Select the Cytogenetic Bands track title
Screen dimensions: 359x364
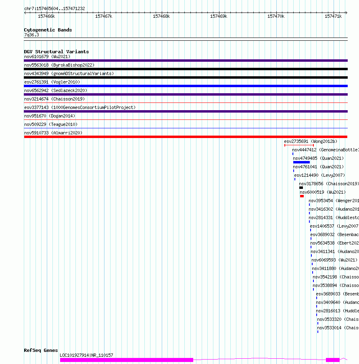(x=48, y=30)
